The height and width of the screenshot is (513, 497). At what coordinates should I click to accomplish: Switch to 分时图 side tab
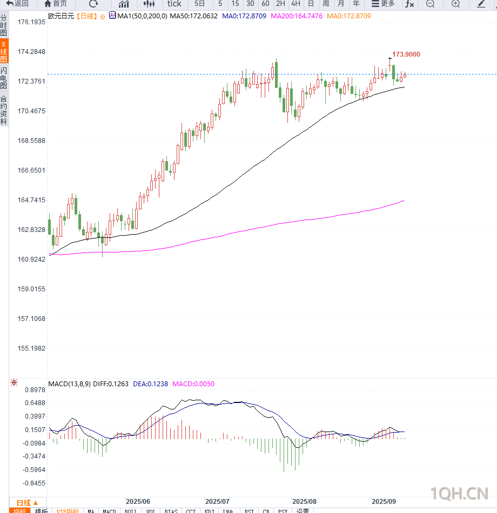tap(4, 25)
